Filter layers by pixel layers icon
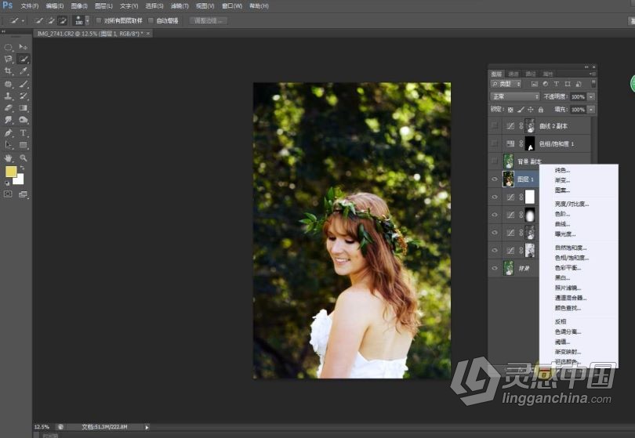This screenshot has height=438, width=635. [x=535, y=84]
